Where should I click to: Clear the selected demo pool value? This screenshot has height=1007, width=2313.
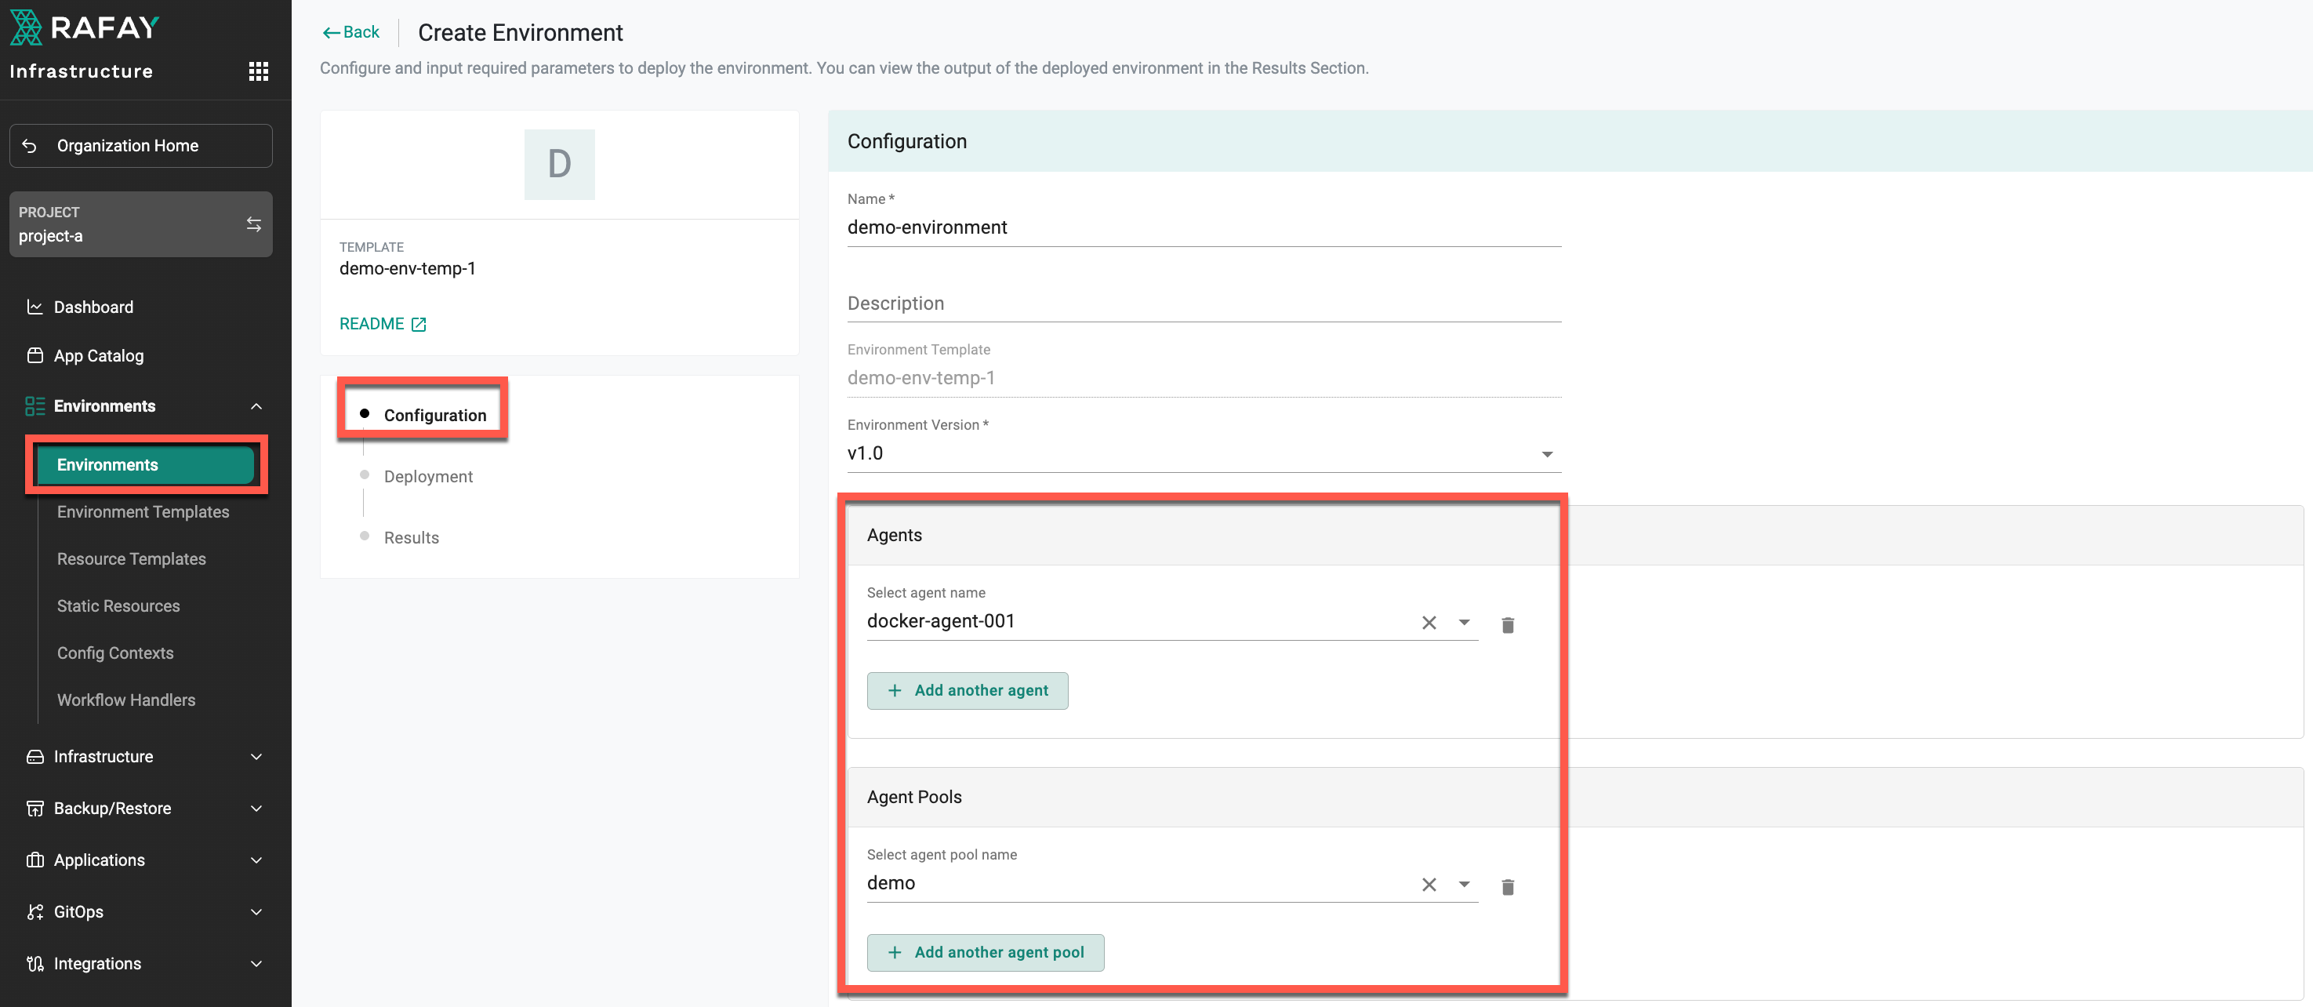click(1429, 885)
